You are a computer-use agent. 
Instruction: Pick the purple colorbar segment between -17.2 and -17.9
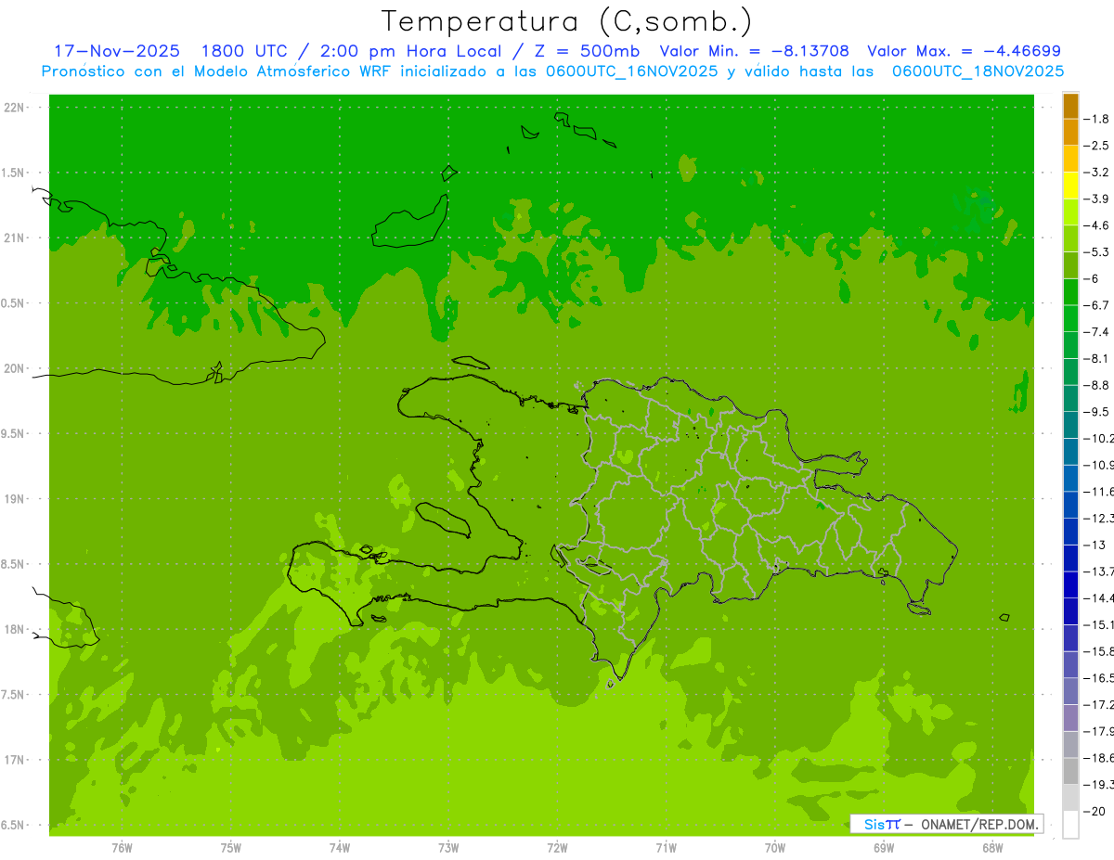[1070, 718]
